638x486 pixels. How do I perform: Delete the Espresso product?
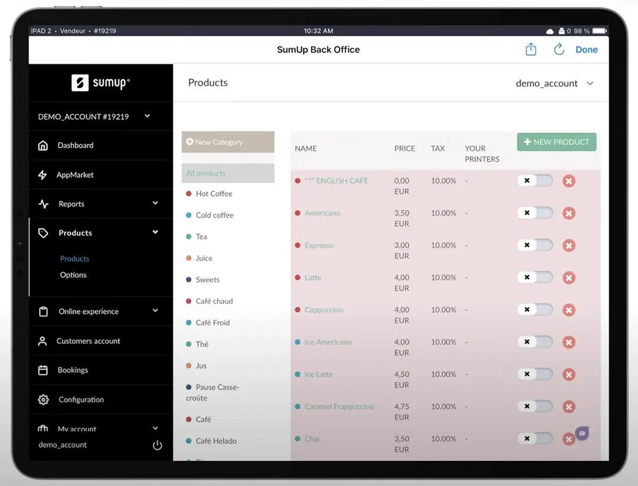pyautogui.click(x=569, y=246)
